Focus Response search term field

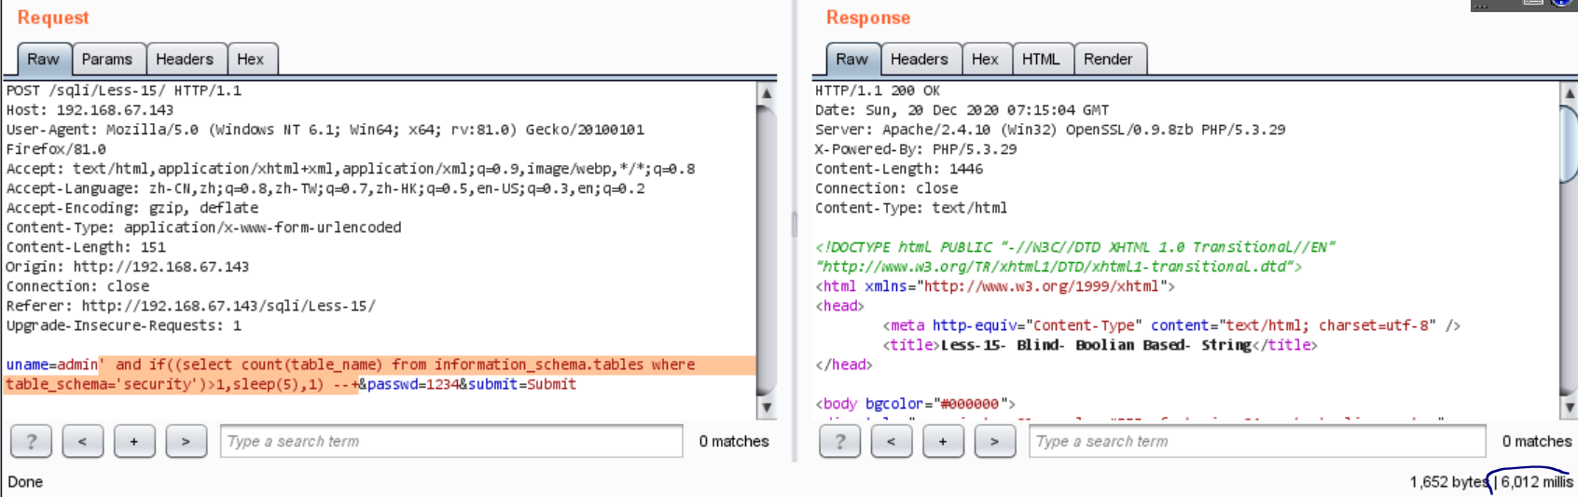tap(1257, 441)
